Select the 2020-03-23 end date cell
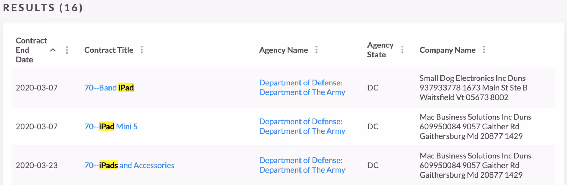 37,165
